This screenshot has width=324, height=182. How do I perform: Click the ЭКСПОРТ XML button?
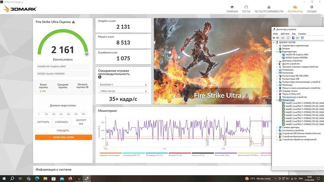(81, 122)
